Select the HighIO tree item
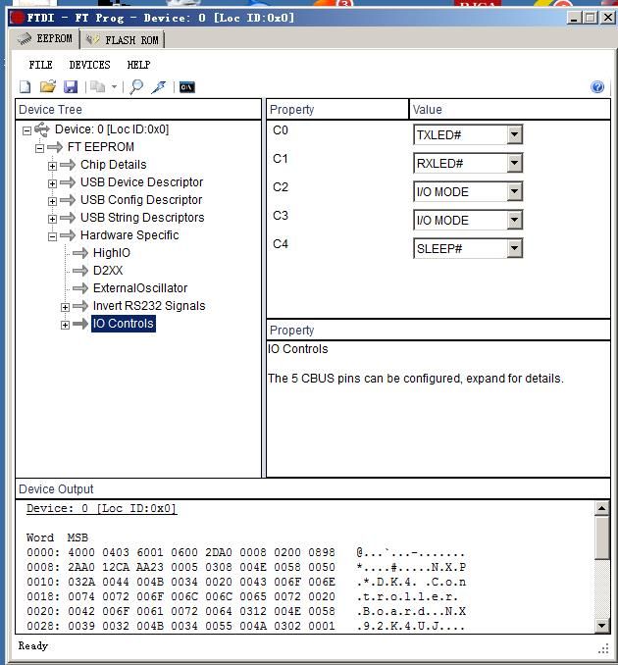Screen dimensions: 618x665 (112, 253)
